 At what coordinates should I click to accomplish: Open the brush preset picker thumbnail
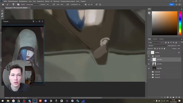(13, 5)
